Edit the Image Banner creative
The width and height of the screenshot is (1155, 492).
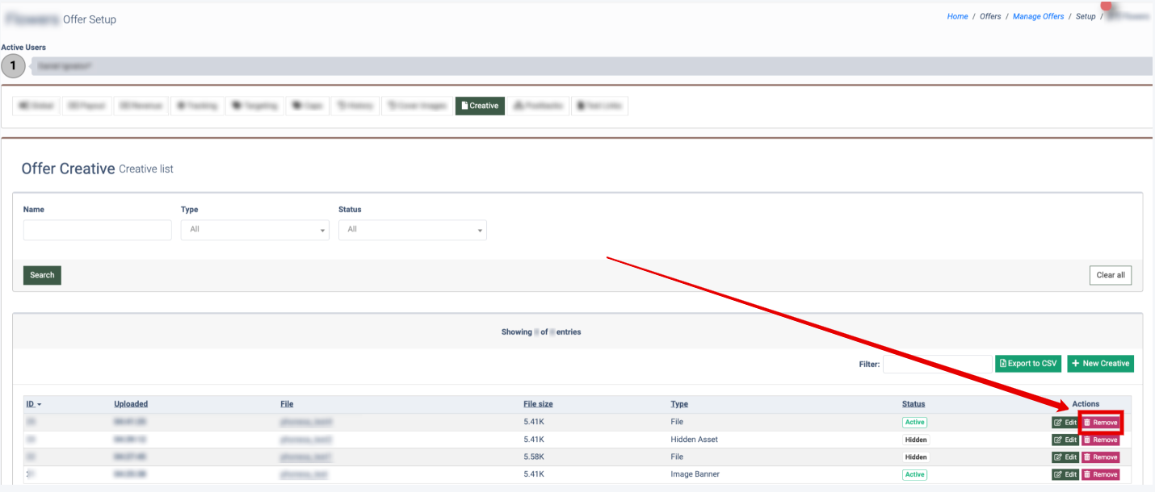click(1065, 475)
